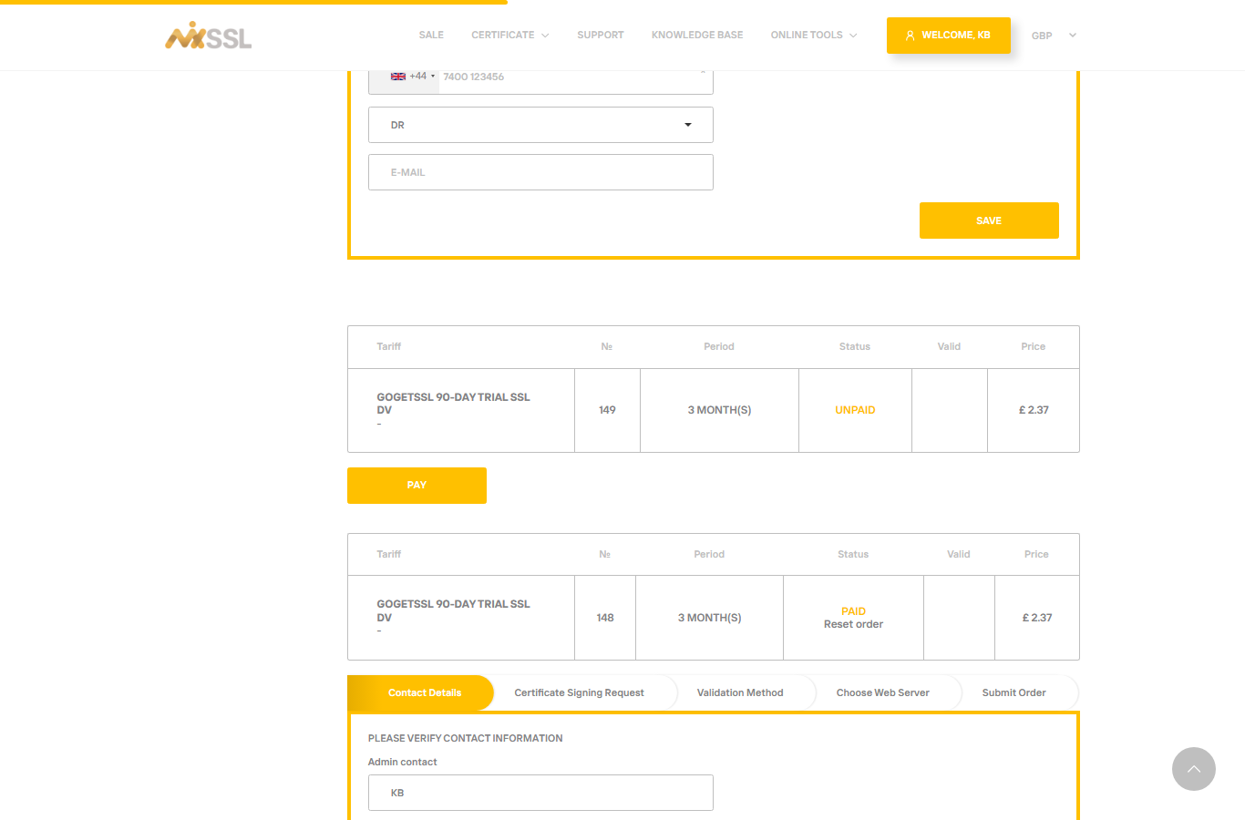Click the Save button

click(989, 220)
